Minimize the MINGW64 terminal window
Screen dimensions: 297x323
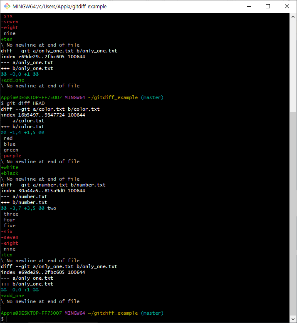tap(249, 6)
